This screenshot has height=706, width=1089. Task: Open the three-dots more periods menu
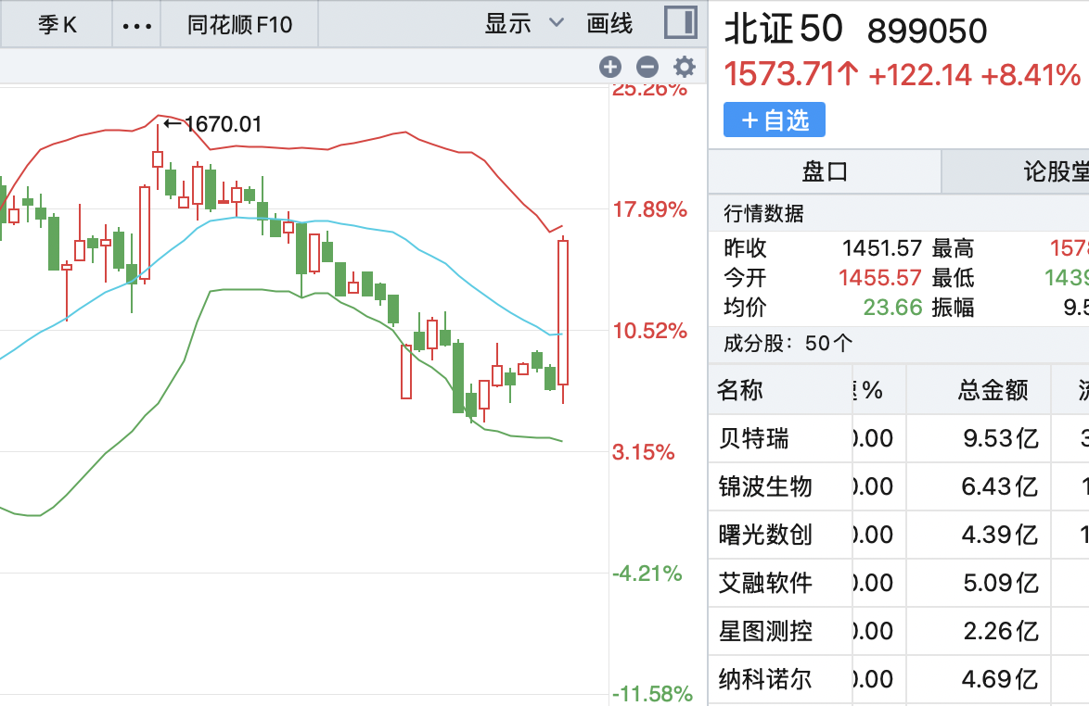pos(137,24)
